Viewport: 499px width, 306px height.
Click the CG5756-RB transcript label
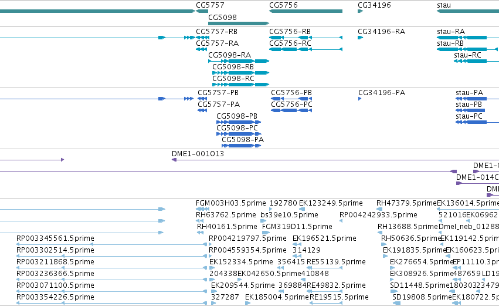tap(290, 32)
